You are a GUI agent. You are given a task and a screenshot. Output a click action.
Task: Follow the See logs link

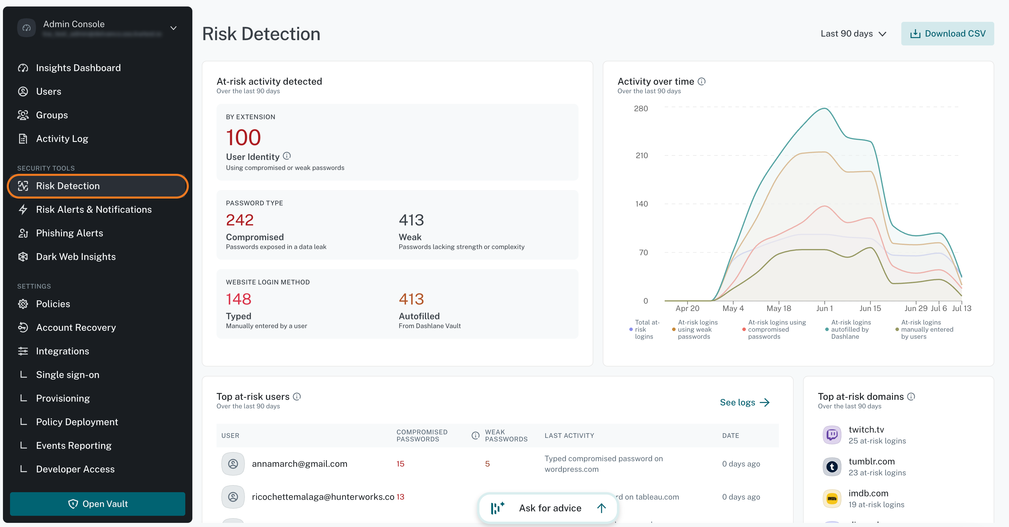point(745,402)
